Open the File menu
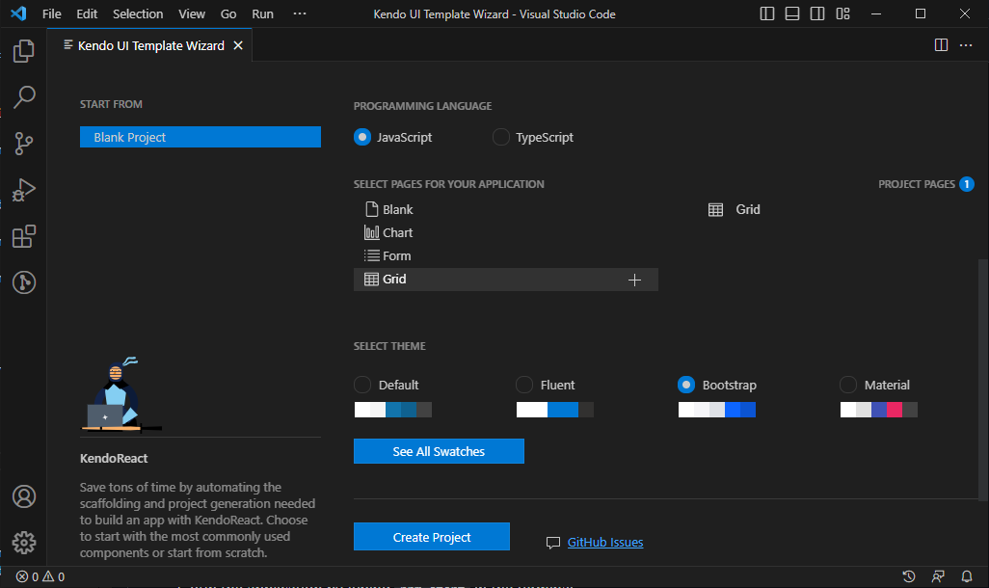Screen dimensions: 989x588 tap(51, 13)
